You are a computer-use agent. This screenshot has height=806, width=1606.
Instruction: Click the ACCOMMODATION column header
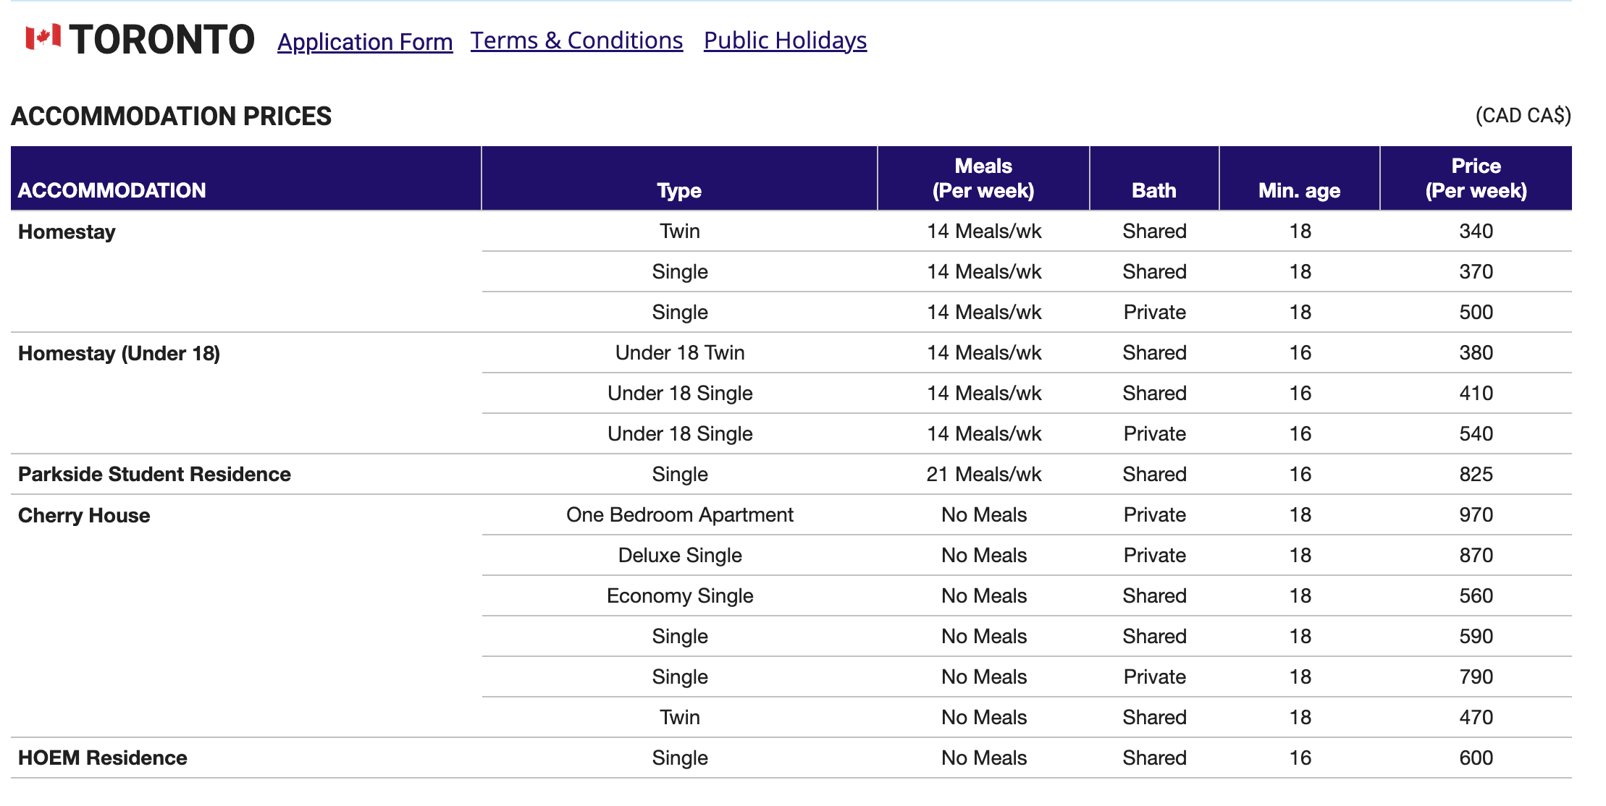pyautogui.click(x=112, y=190)
